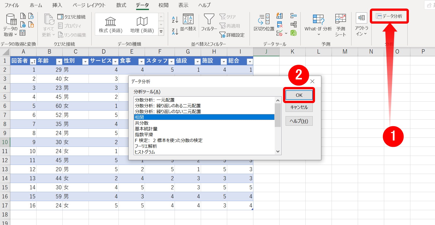Open the 年齢 column filter dropdown
435x225 pixels.
pyautogui.click(x=59, y=62)
